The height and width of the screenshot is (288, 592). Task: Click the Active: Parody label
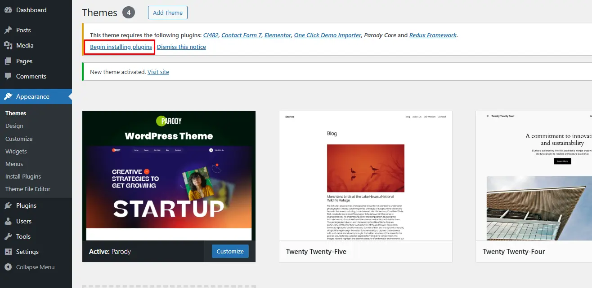click(110, 252)
